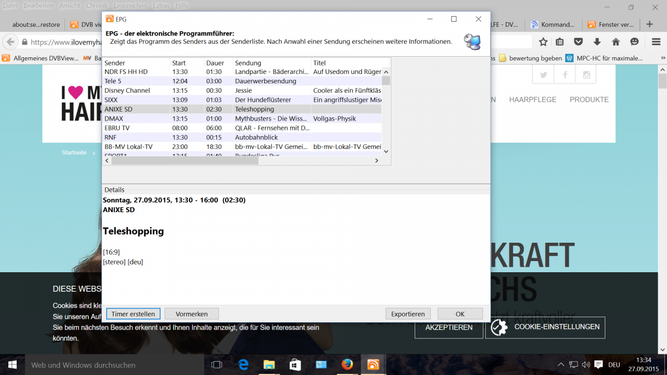Go to Firefox home page icon
The width and height of the screenshot is (667, 375).
[x=615, y=42]
